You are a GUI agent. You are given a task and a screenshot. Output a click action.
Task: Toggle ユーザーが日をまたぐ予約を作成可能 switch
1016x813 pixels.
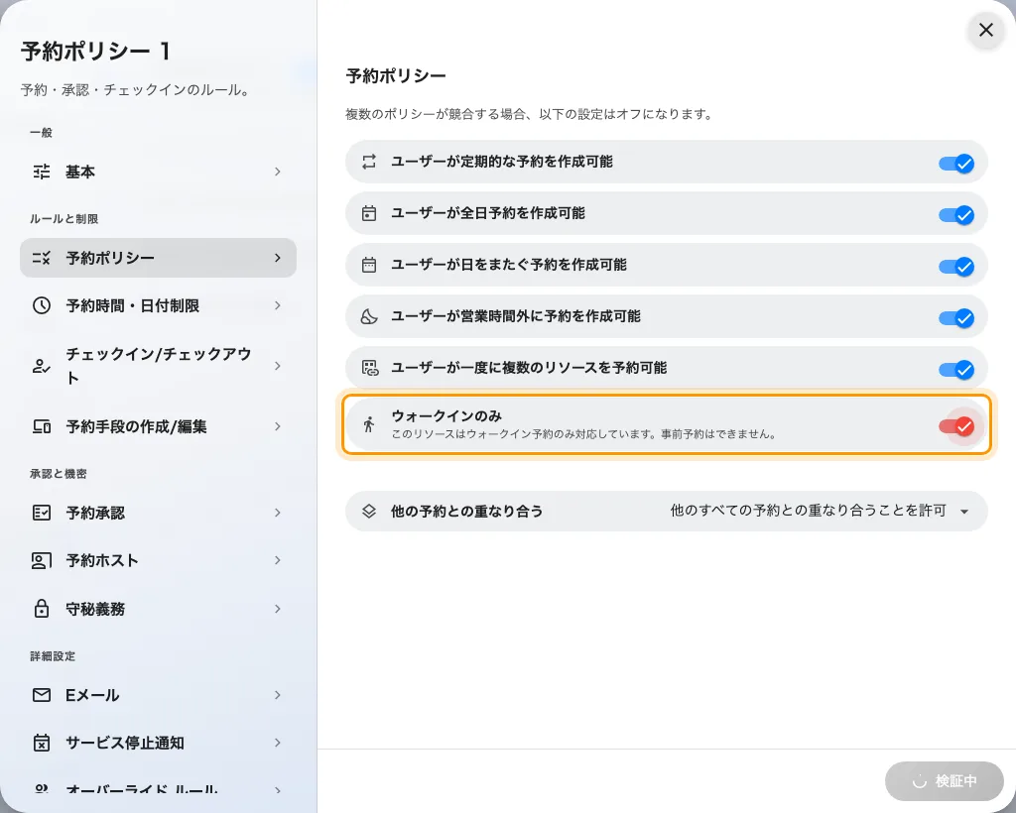click(x=957, y=267)
